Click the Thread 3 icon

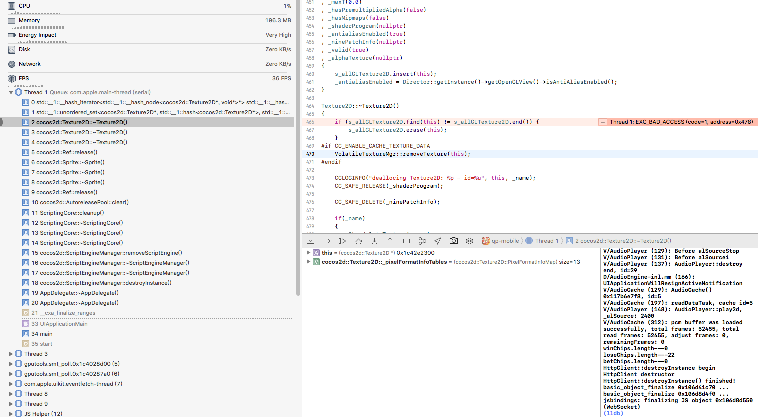[19, 354]
